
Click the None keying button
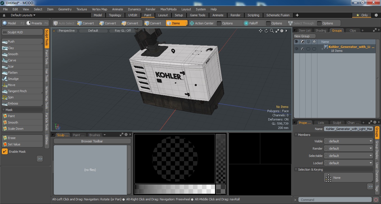(349, 178)
